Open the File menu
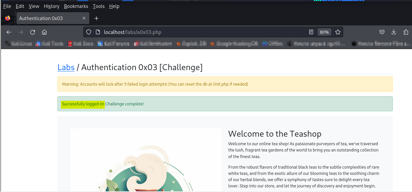This screenshot has width=412, height=192. point(7,6)
